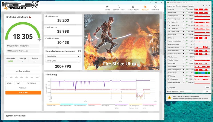This screenshot has width=213, height=122.
Task: Open the NVIDIA GeForce RTX 5070 Ti GPU selector
Action: [x=179, y=91]
